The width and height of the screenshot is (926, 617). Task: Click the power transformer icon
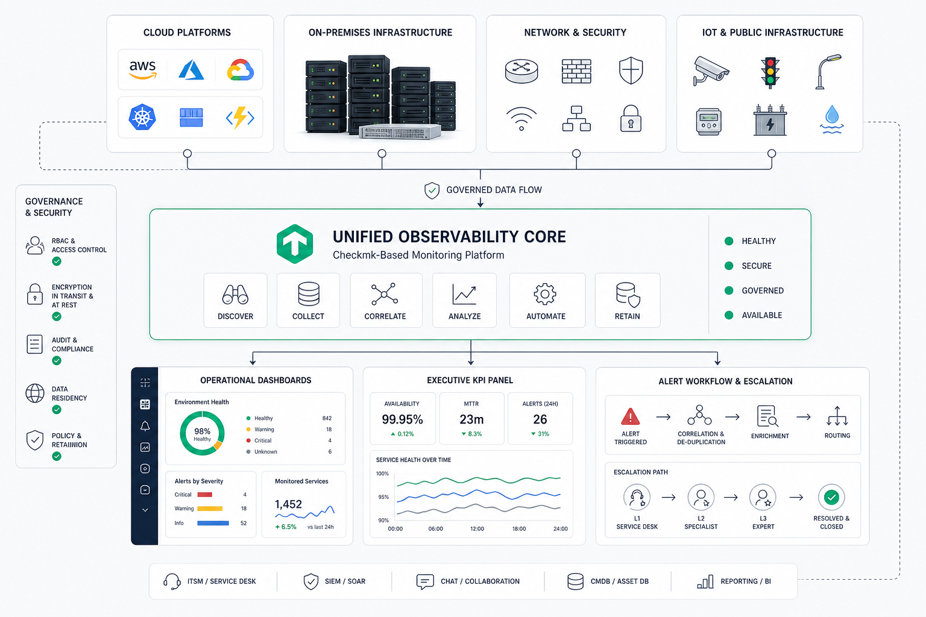pos(770,119)
